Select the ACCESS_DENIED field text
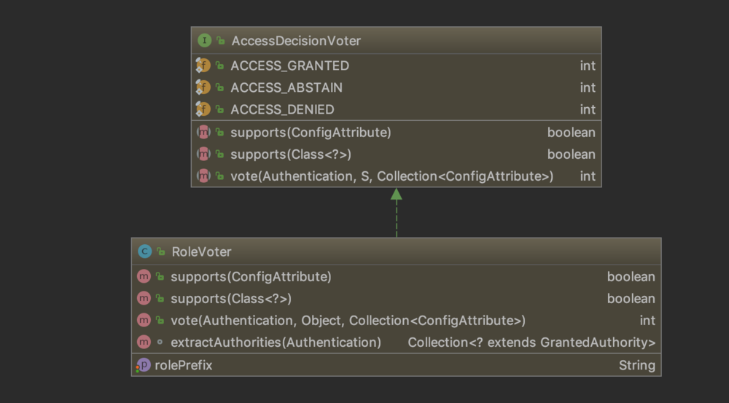This screenshot has width=729, height=403. 282,109
